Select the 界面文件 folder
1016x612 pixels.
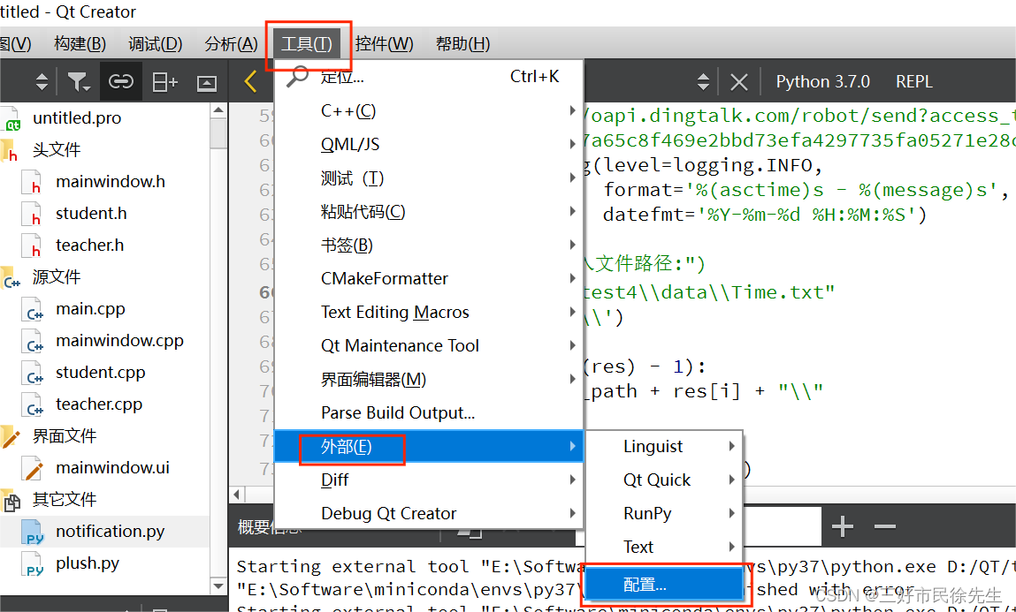[x=65, y=436]
